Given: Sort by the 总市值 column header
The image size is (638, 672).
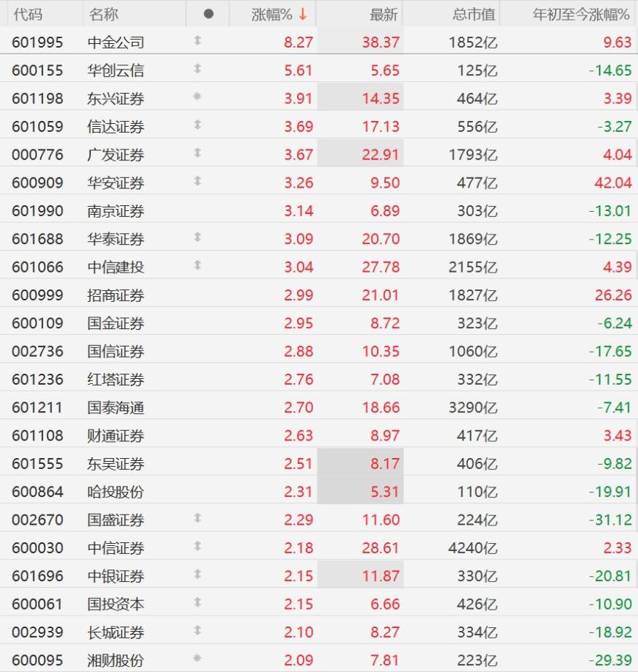Looking at the screenshot, I should [x=474, y=15].
